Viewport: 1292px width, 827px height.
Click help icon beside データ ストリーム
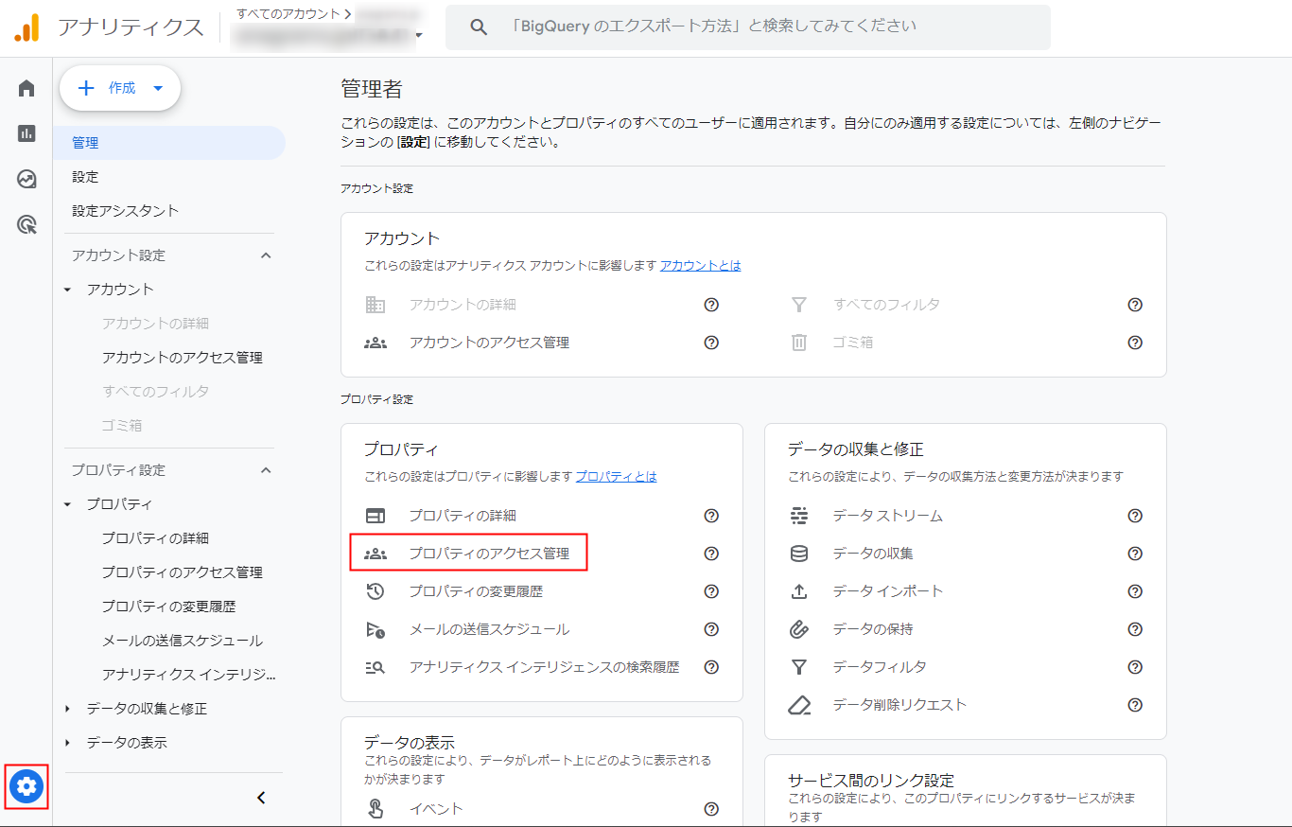pos(1135,516)
